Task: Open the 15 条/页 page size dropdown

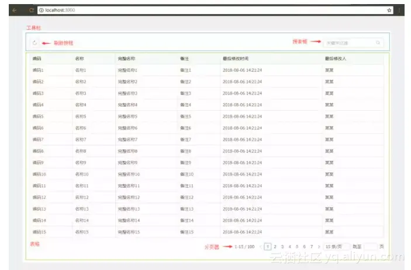Action: (336, 247)
